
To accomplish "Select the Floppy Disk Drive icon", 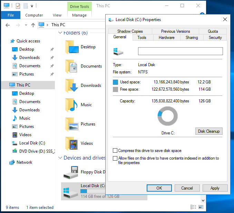I will click(x=71, y=173).
